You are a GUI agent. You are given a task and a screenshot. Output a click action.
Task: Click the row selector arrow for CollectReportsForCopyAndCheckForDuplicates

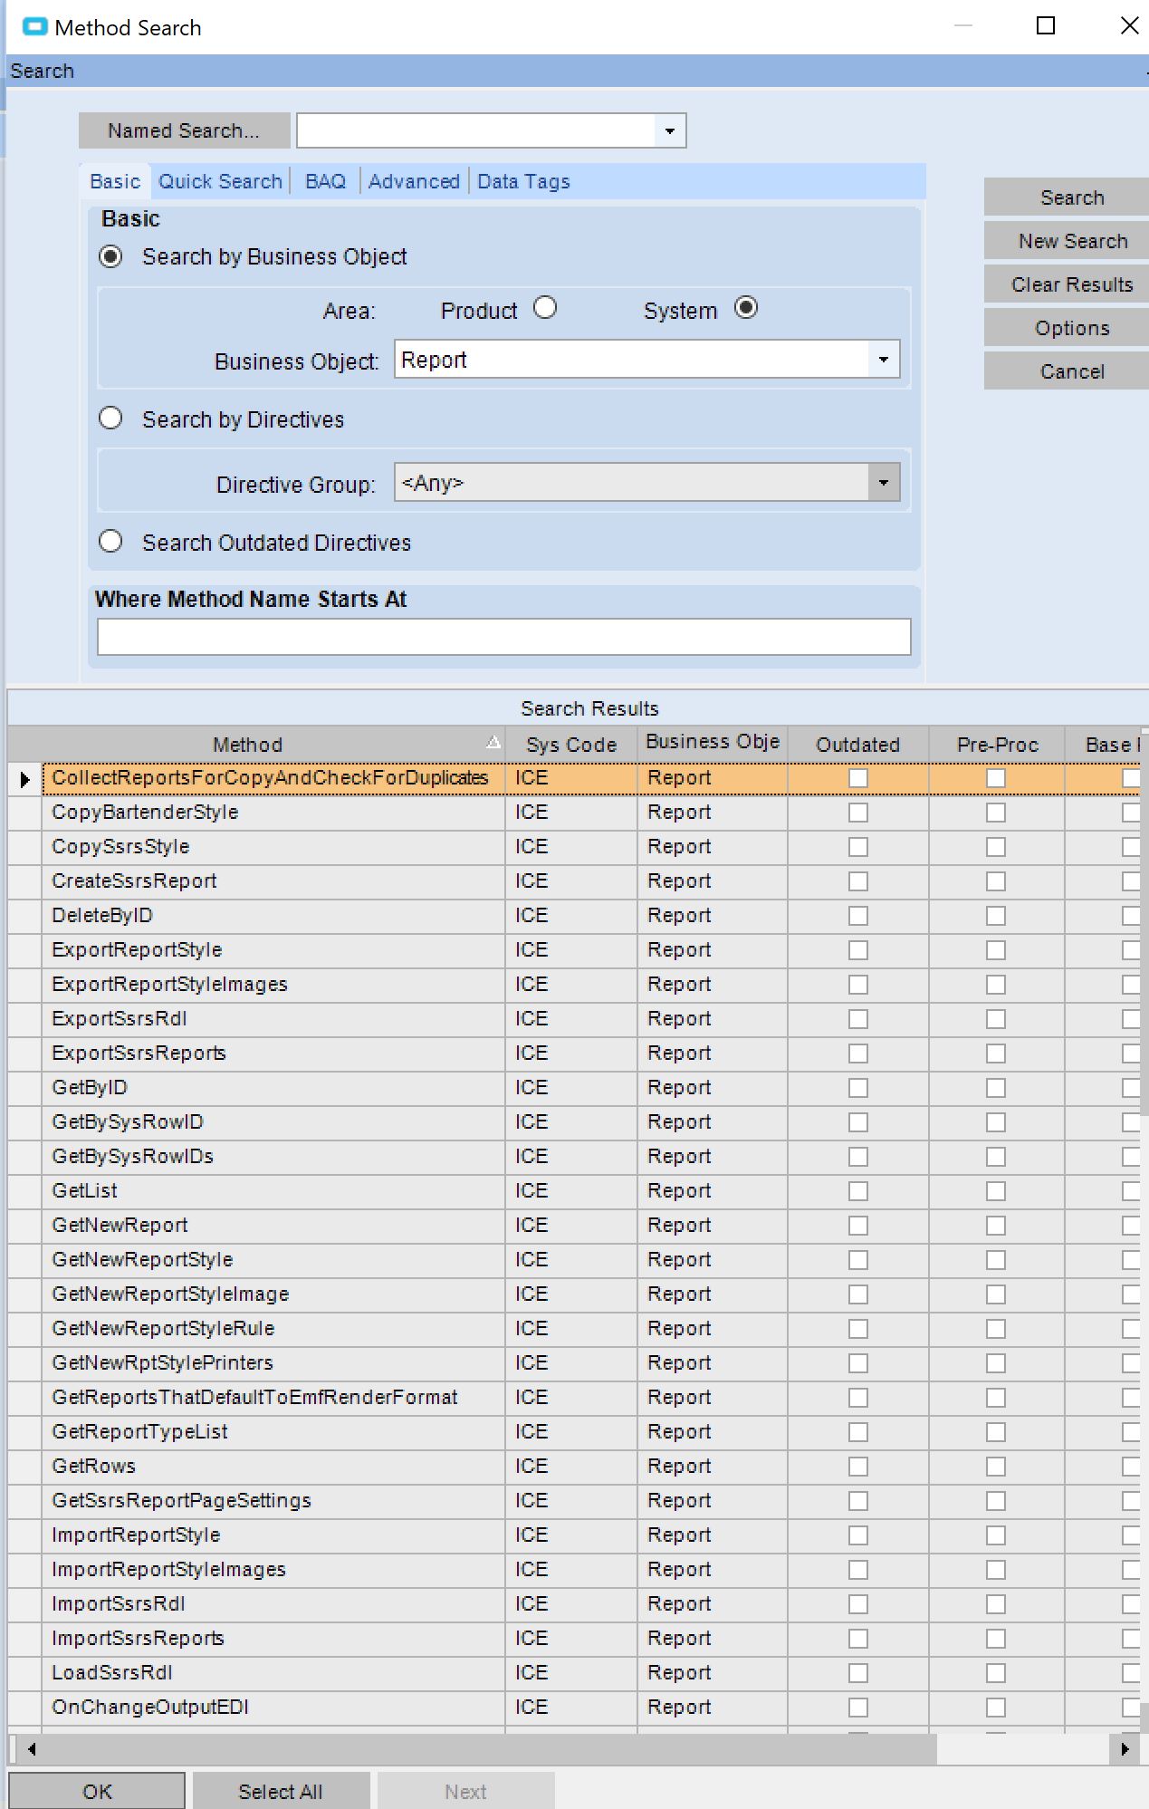24,779
